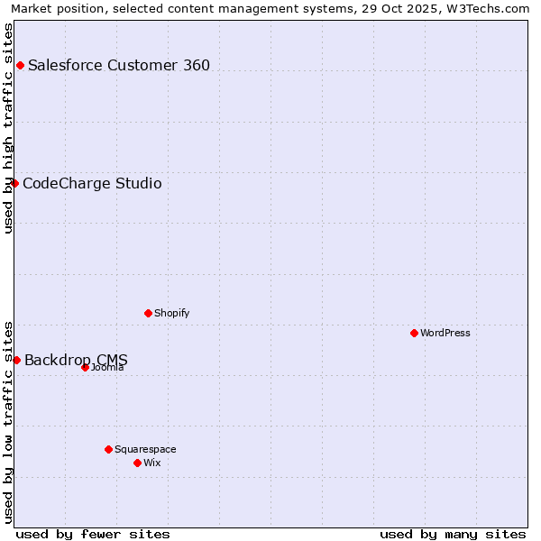Click the 'used by fewer sites' axis label

pyautogui.click(x=93, y=534)
